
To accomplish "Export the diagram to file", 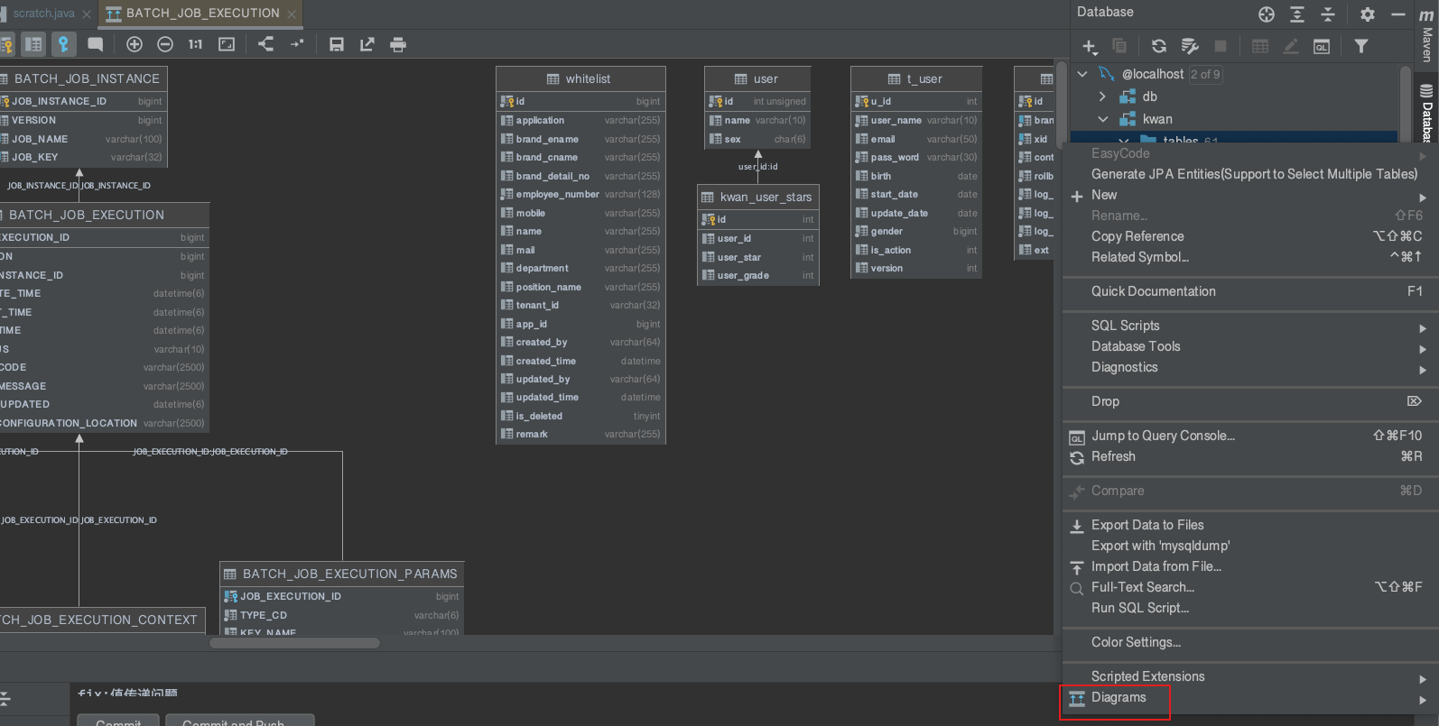I will (x=367, y=44).
